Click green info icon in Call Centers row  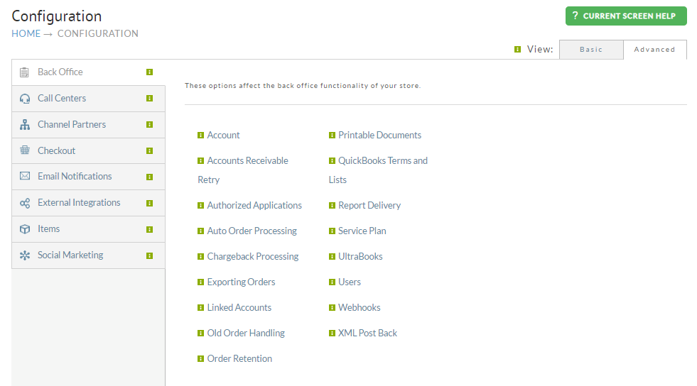(150, 98)
